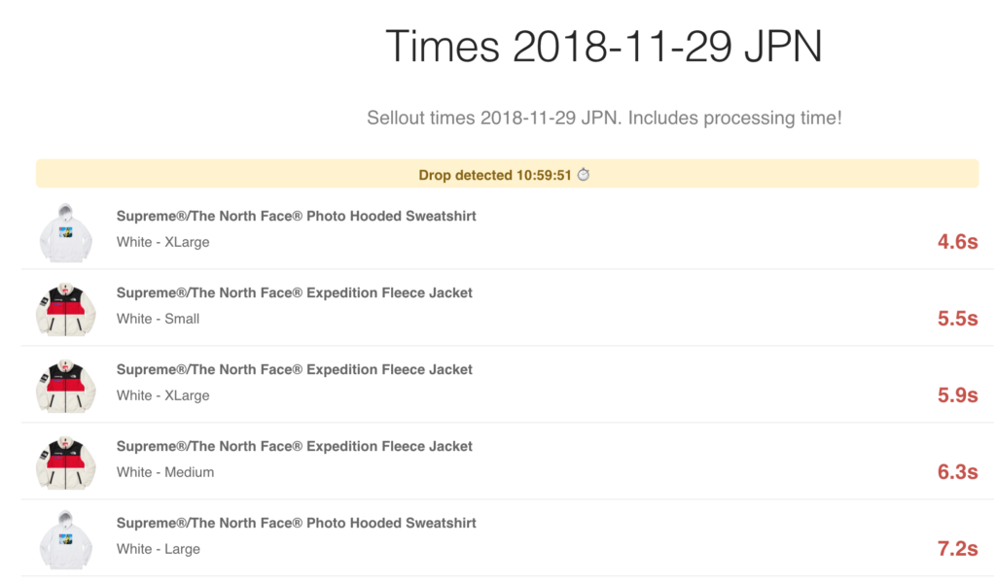Click the White - Small variant text
The image size is (996, 581).
[158, 319]
